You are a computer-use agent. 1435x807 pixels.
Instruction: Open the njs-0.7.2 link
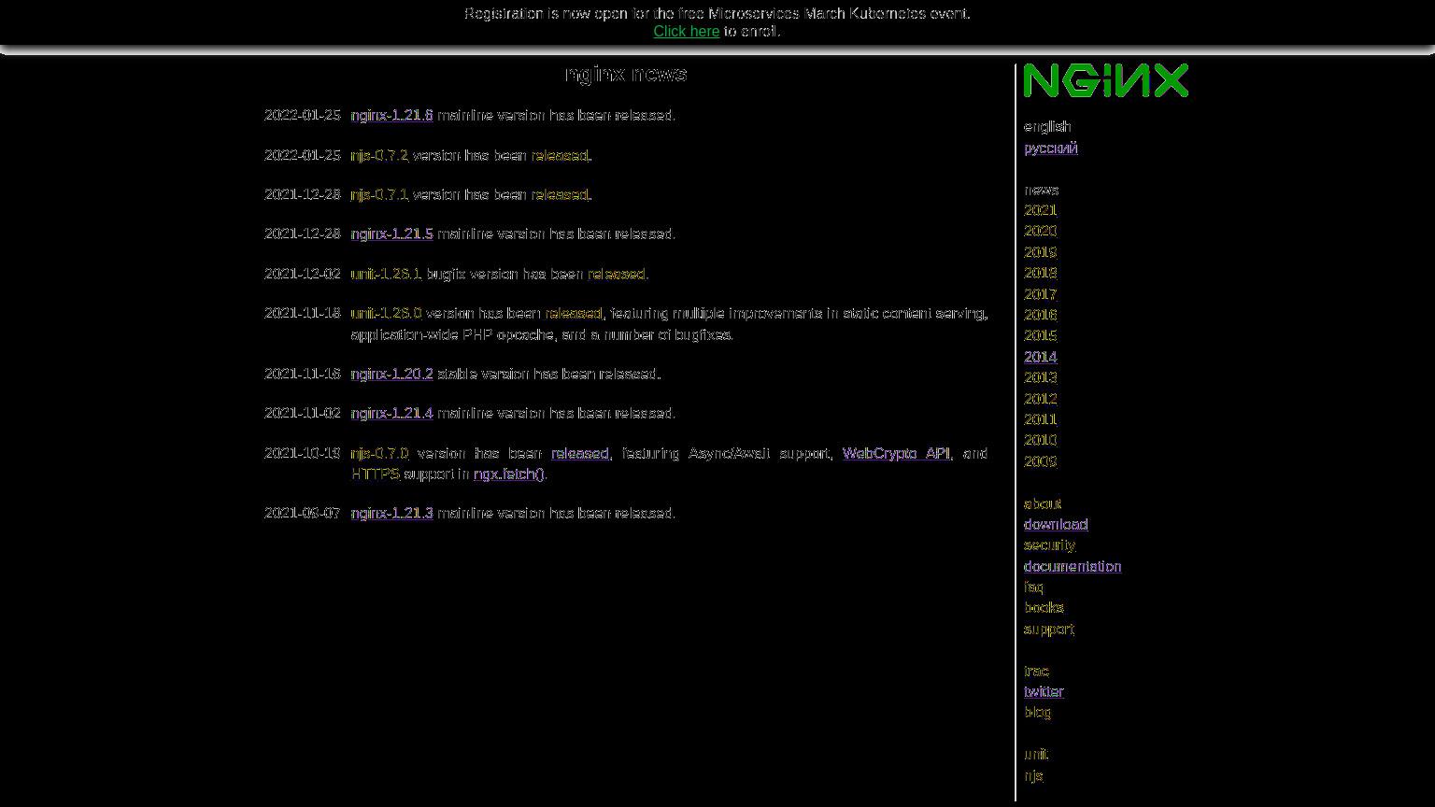pos(379,156)
